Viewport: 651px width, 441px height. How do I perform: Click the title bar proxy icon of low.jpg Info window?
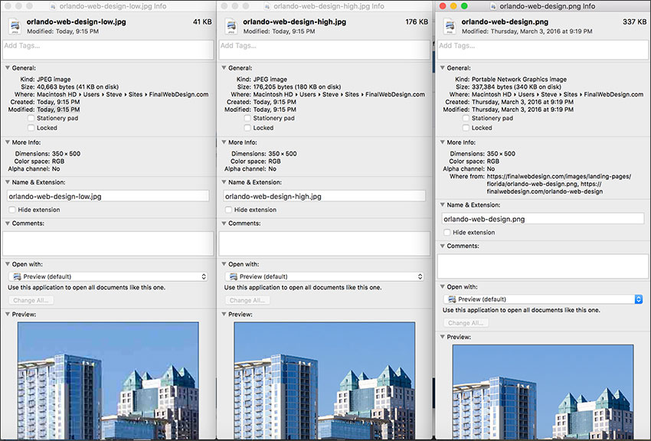(53, 6)
